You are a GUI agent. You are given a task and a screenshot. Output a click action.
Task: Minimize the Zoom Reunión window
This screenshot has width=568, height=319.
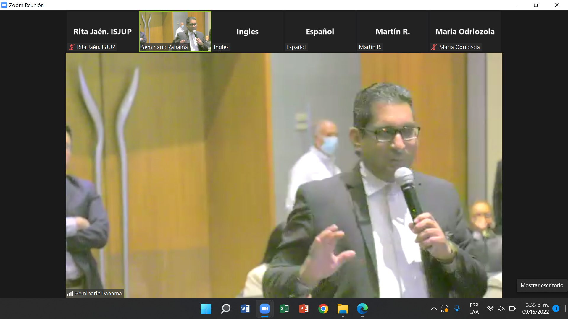coord(516,5)
